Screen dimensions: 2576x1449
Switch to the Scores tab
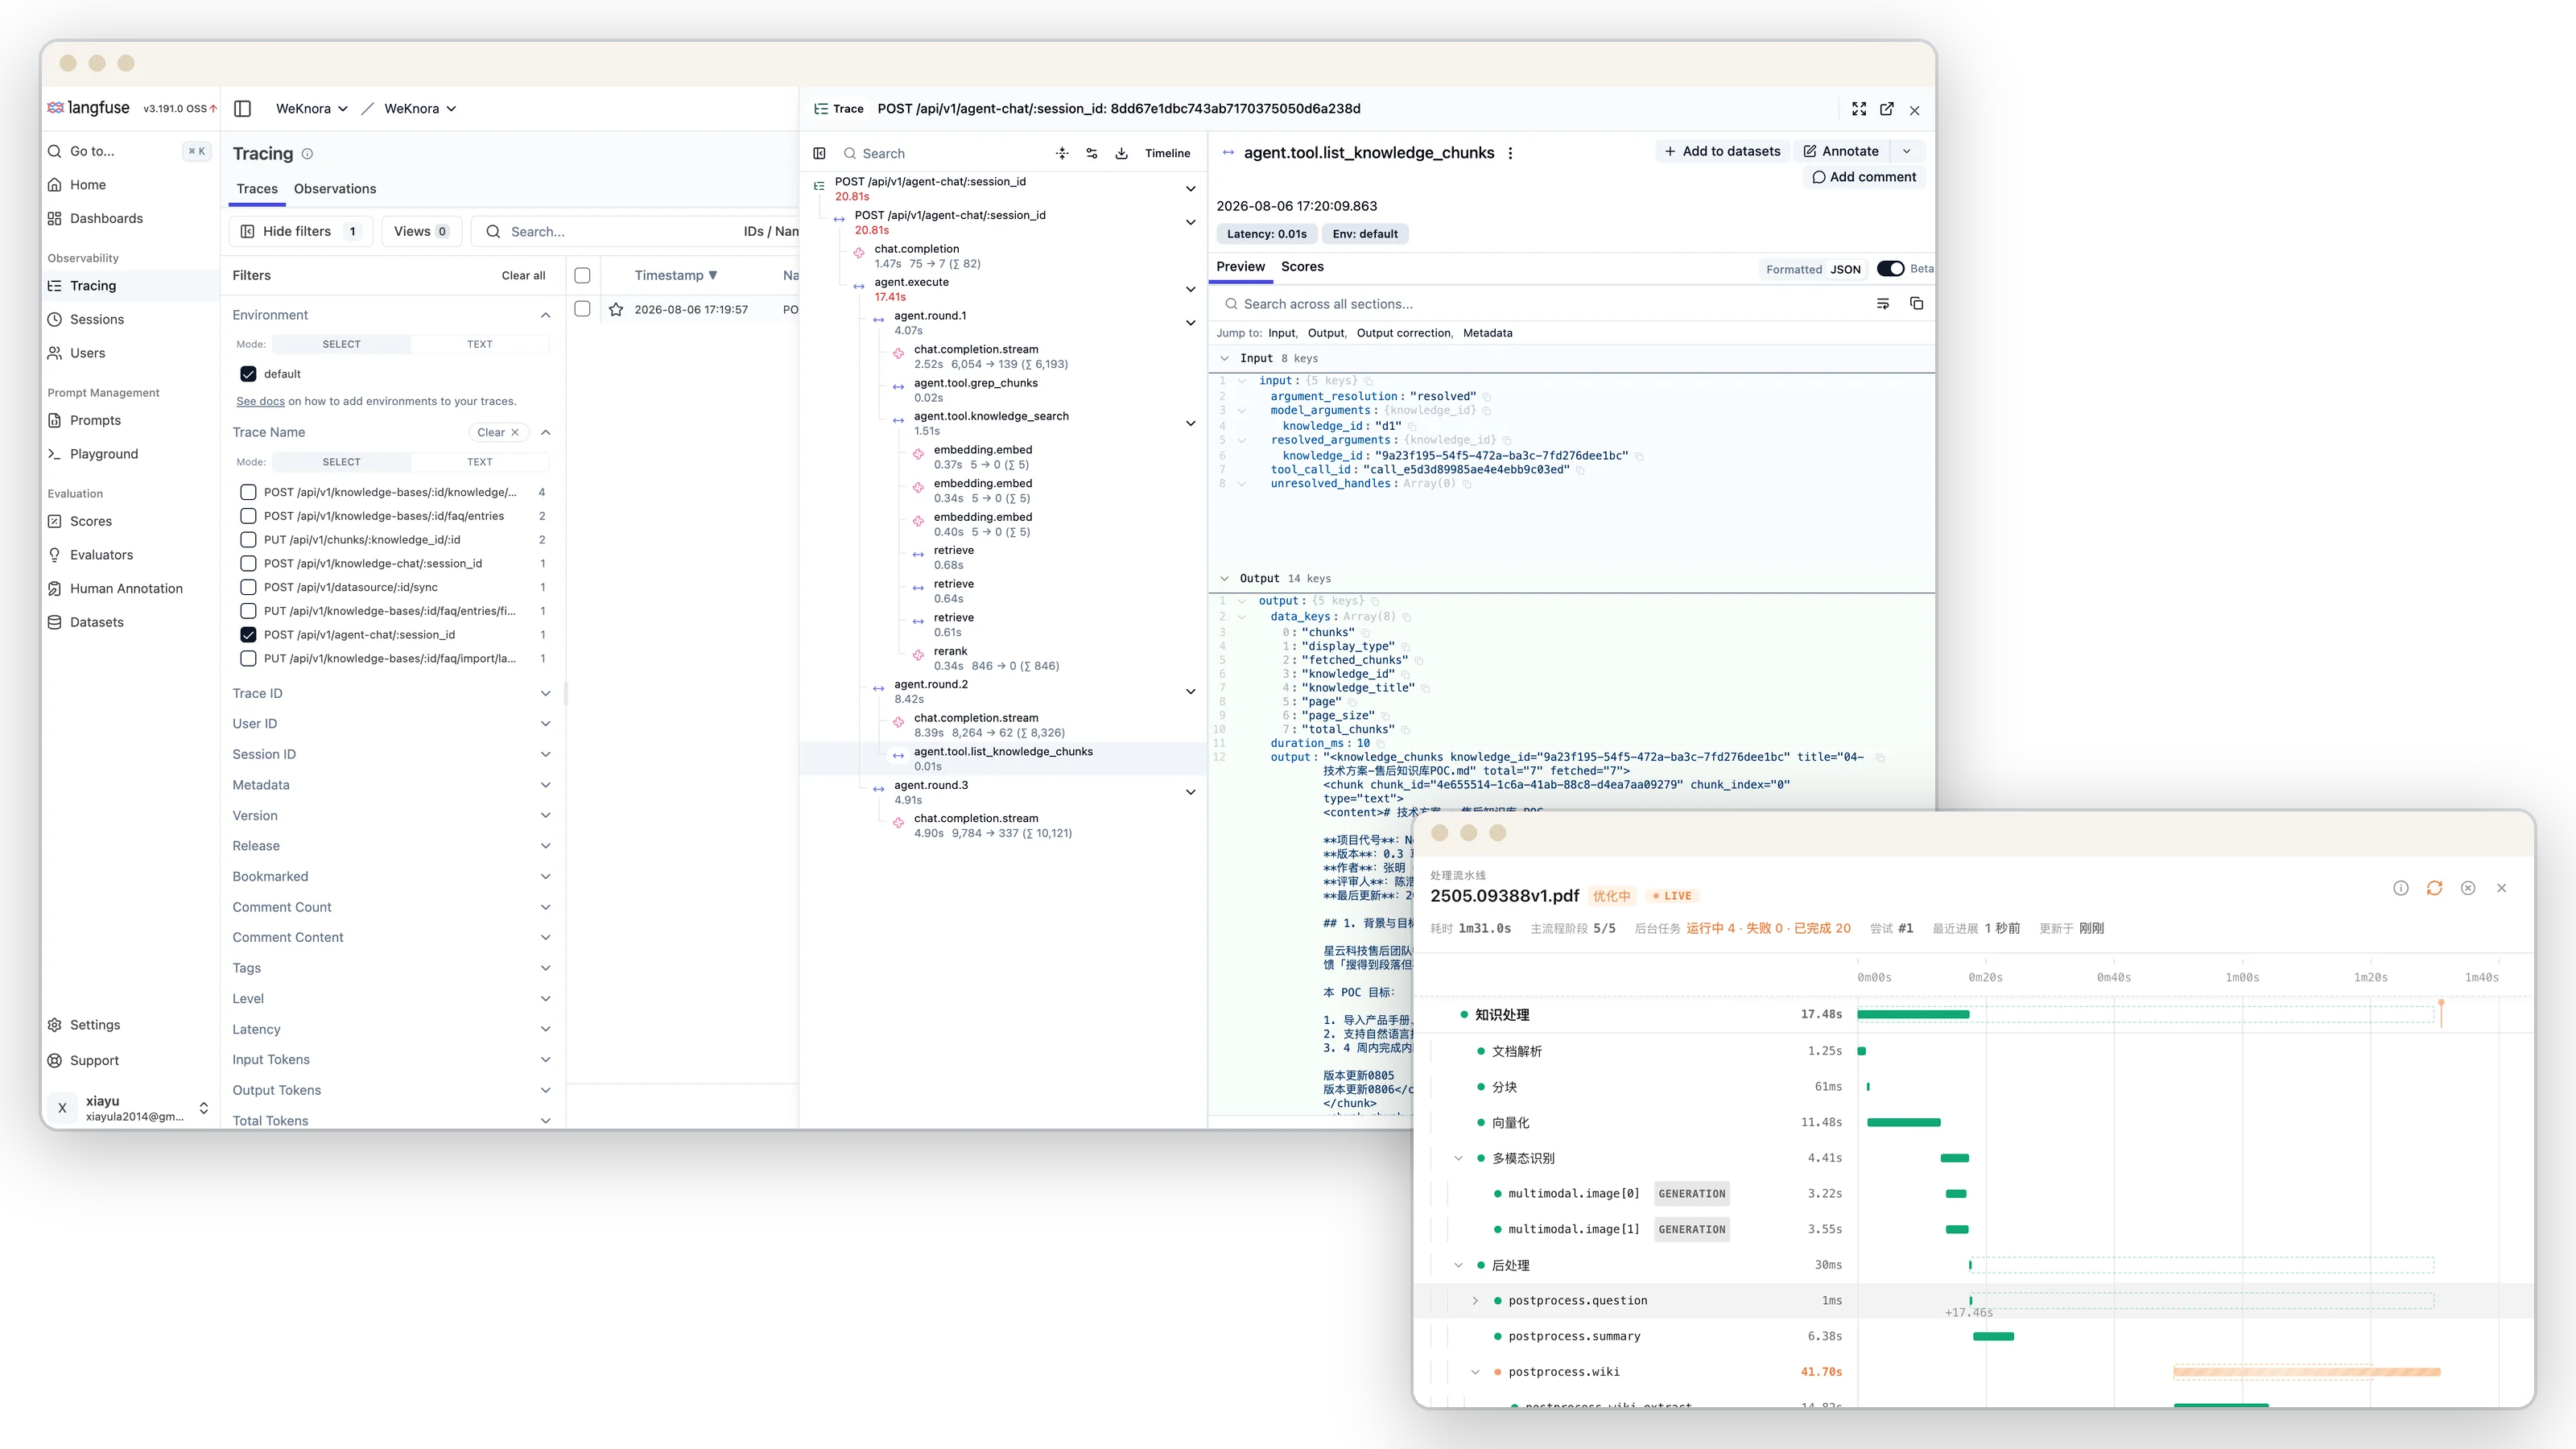coord(1302,267)
